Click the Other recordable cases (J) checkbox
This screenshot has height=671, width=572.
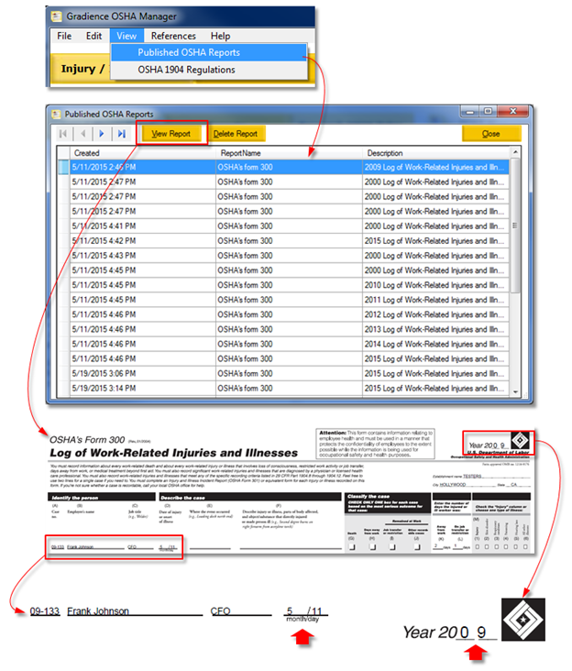(417, 547)
